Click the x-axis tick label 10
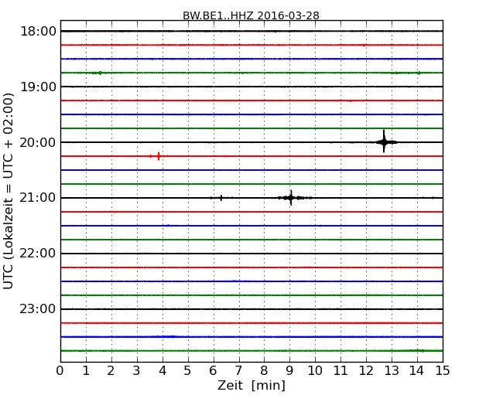The width and height of the screenshot is (503, 402). (315, 371)
